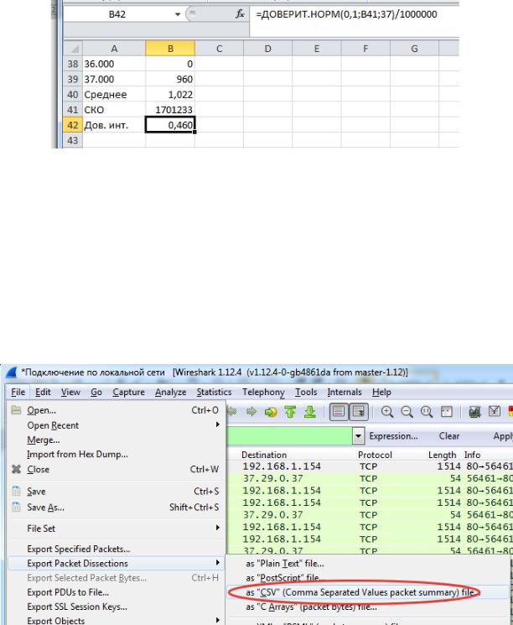Click the Excel select-all corner triangle
This screenshot has width=513, height=625.
[74, 49]
